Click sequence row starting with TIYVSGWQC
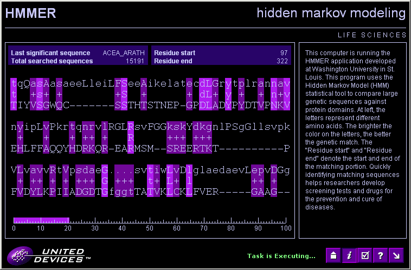 point(150,105)
